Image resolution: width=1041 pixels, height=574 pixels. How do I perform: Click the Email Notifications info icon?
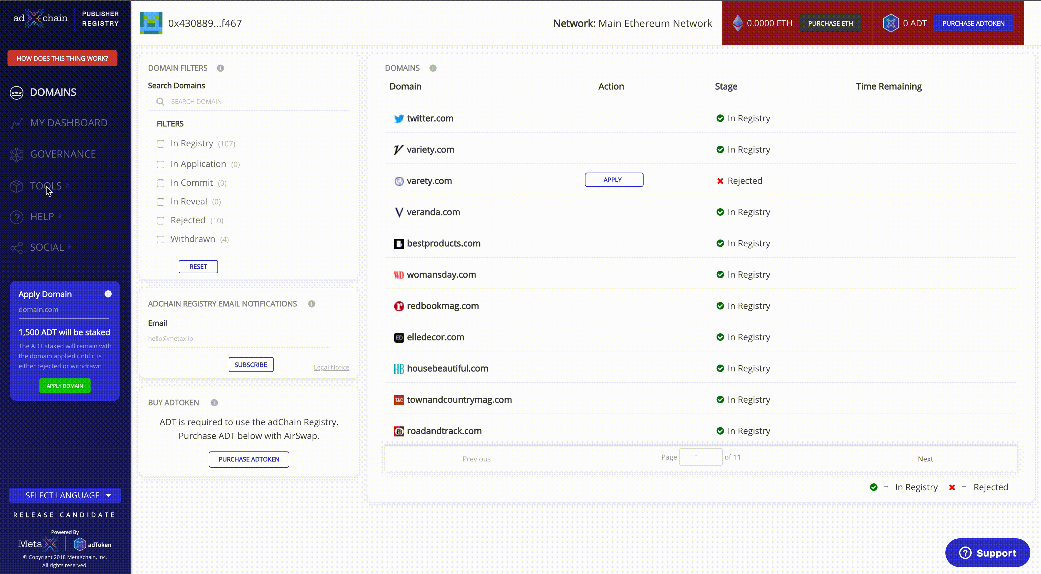pos(311,304)
